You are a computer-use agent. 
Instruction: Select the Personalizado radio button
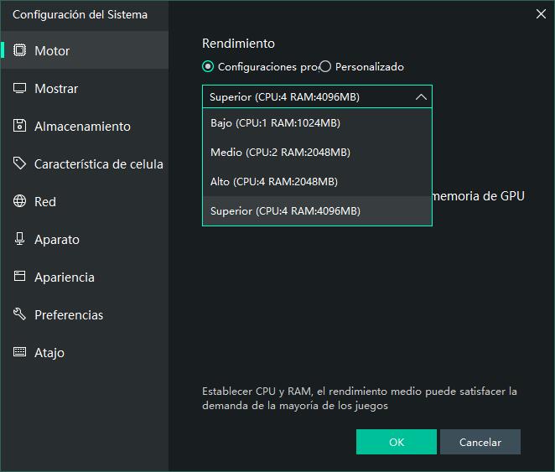[x=325, y=67]
